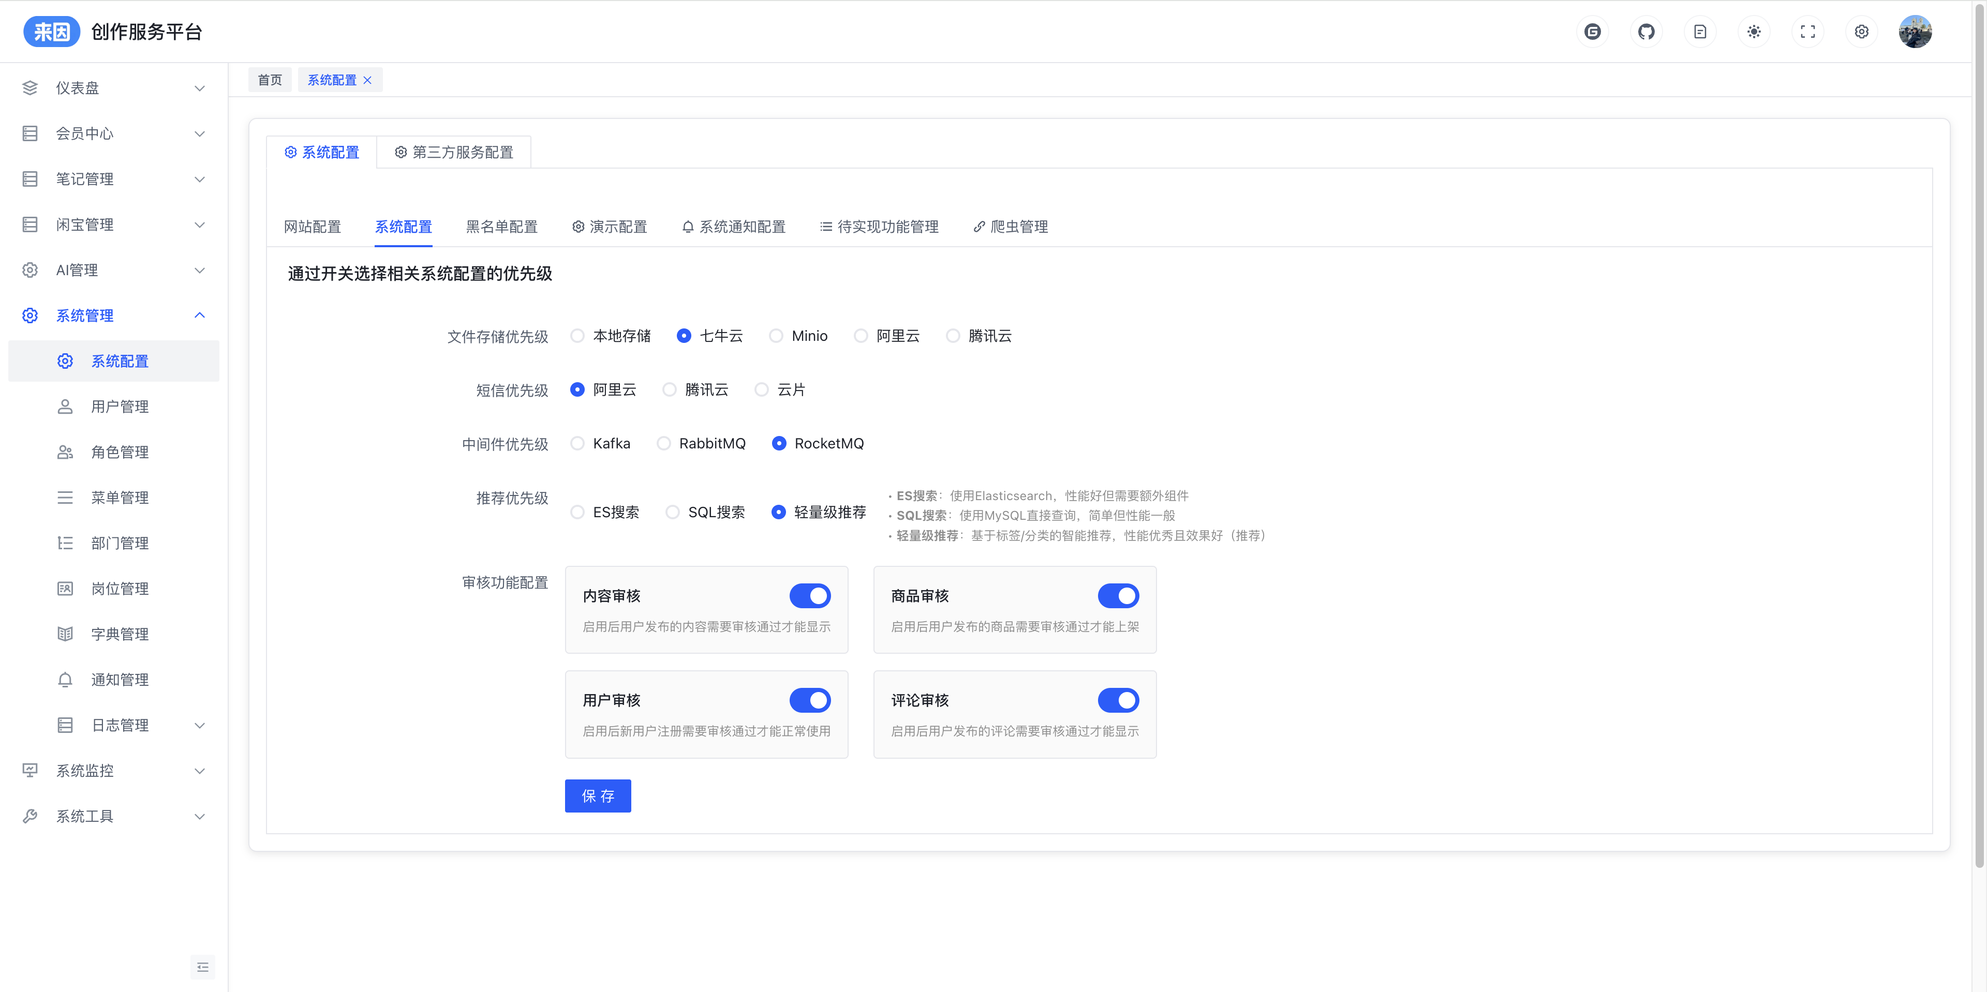Enter fullscreen using the expand icon
Viewport: 1987px width, 992px height.
(x=1807, y=32)
